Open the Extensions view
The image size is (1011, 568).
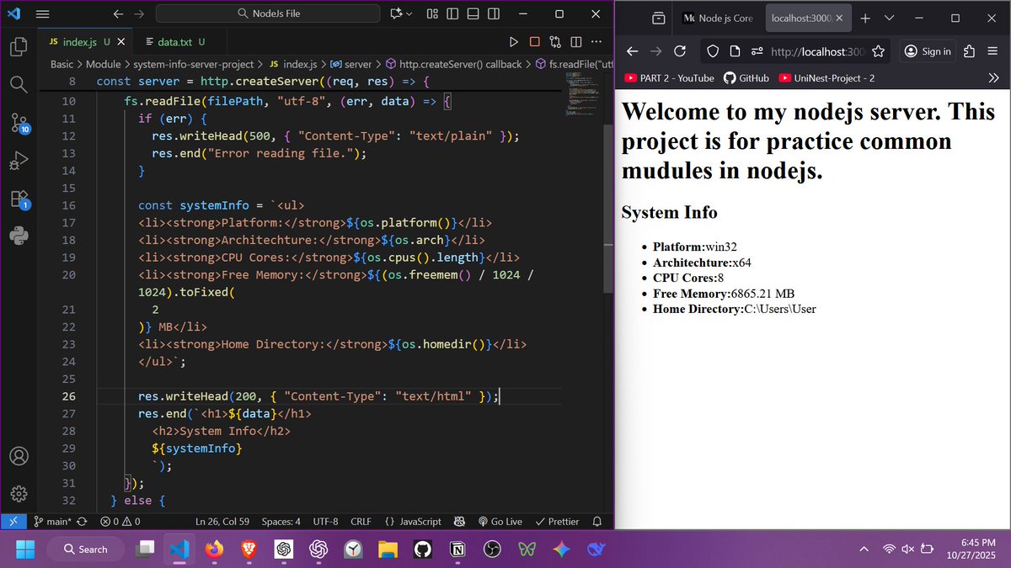click(x=19, y=199)
